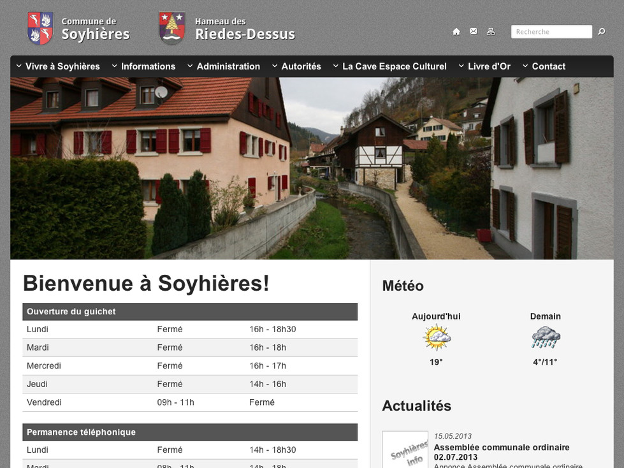Open Assemblée communale ordinaire 02.07.2013 news

click(x=502, y=452)
